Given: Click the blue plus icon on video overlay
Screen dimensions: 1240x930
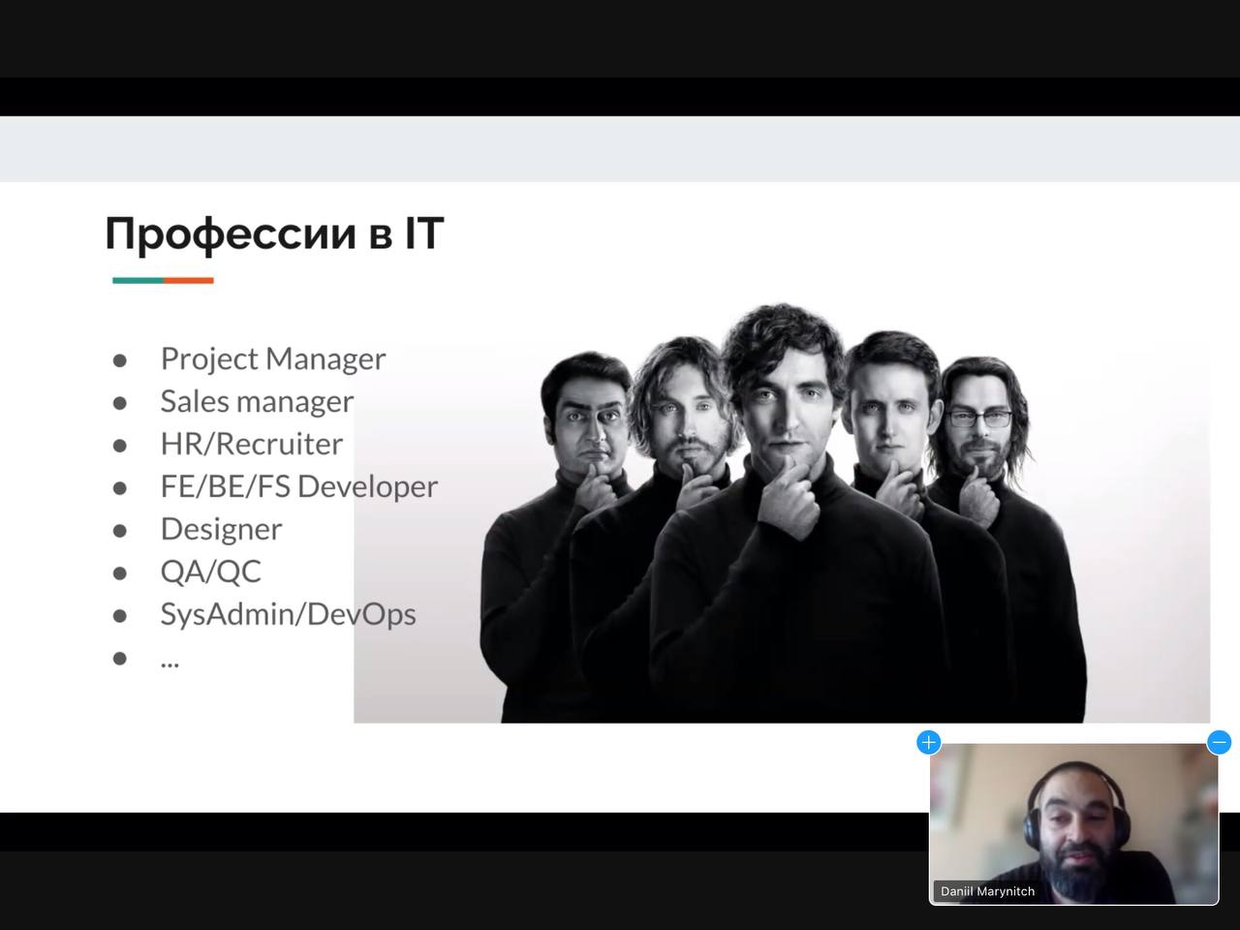Looking at the screenshot, I should [928, 742].
